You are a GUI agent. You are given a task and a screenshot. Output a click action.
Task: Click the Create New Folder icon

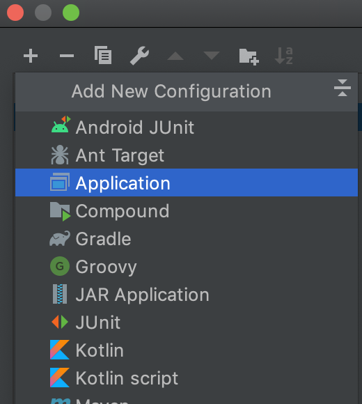tap(249, 56)
